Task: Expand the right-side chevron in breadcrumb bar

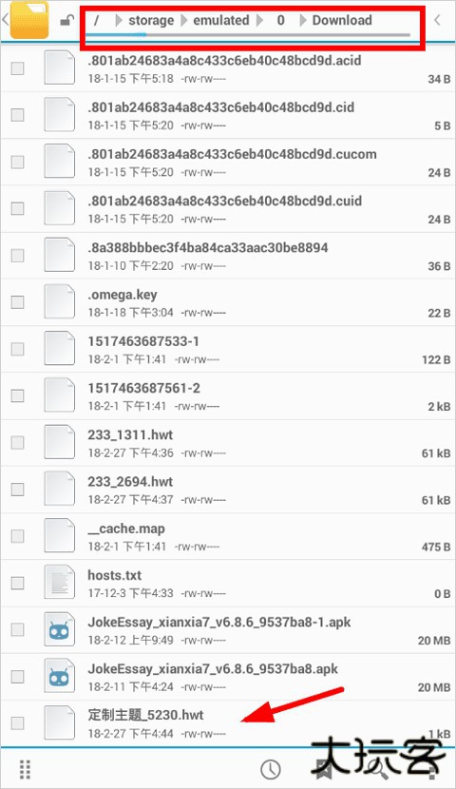Action: coord(437,20)
